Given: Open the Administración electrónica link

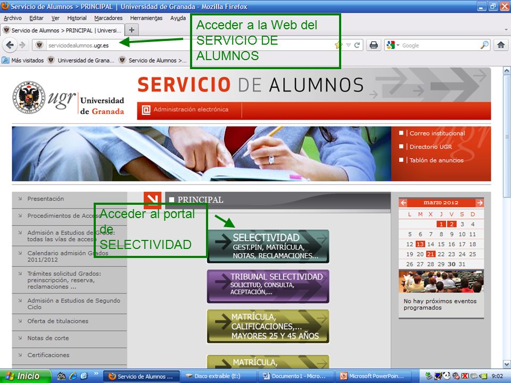Looking at the screenshot, I should click(x=191, y=110).
